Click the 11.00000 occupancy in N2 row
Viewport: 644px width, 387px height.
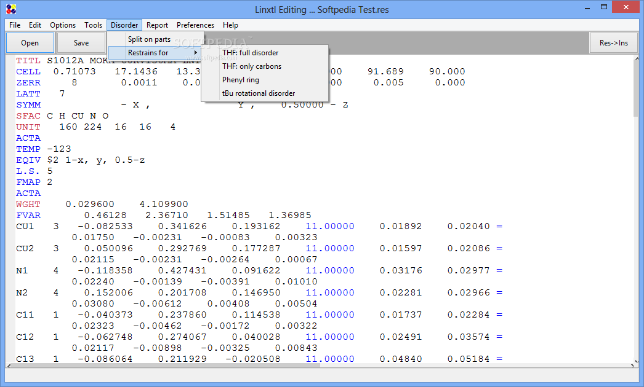pos(330,293)
